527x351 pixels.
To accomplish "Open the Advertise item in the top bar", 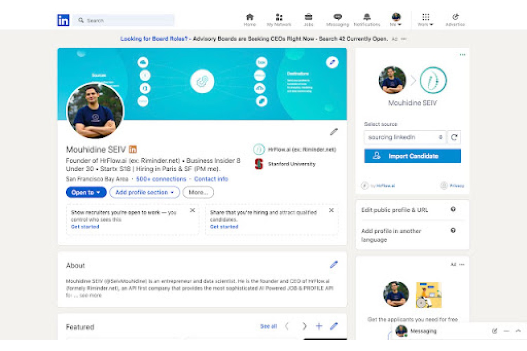I will (455, 20).
